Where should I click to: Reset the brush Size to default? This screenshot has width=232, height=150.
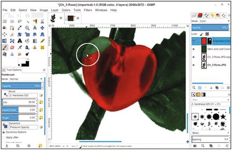[x=41, y=102]
